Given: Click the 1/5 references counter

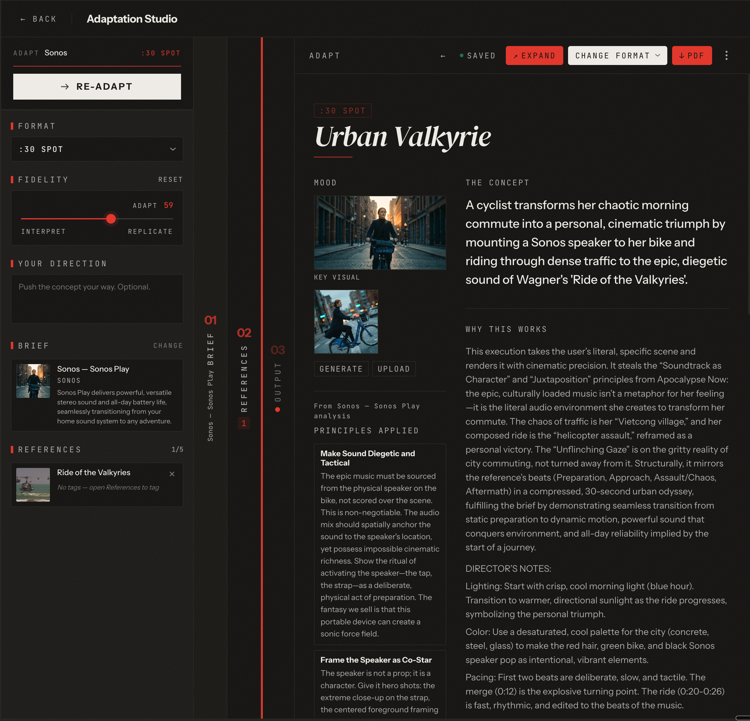Looking at the screenshot, I should click(177, 450).
